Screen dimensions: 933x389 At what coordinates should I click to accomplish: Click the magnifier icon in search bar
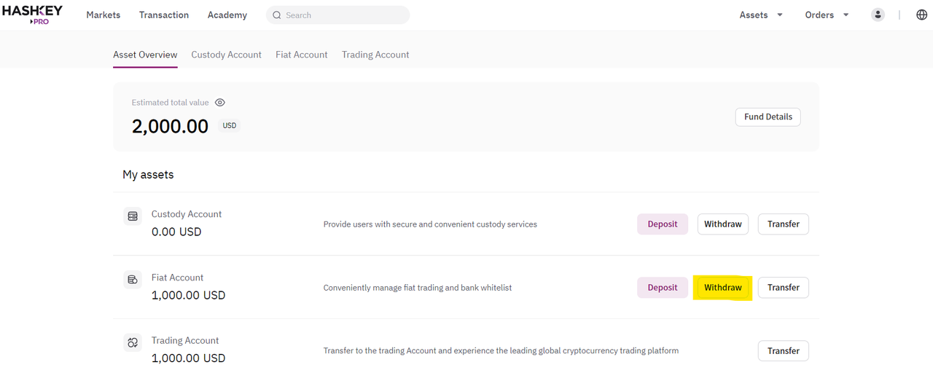point(277,15)
